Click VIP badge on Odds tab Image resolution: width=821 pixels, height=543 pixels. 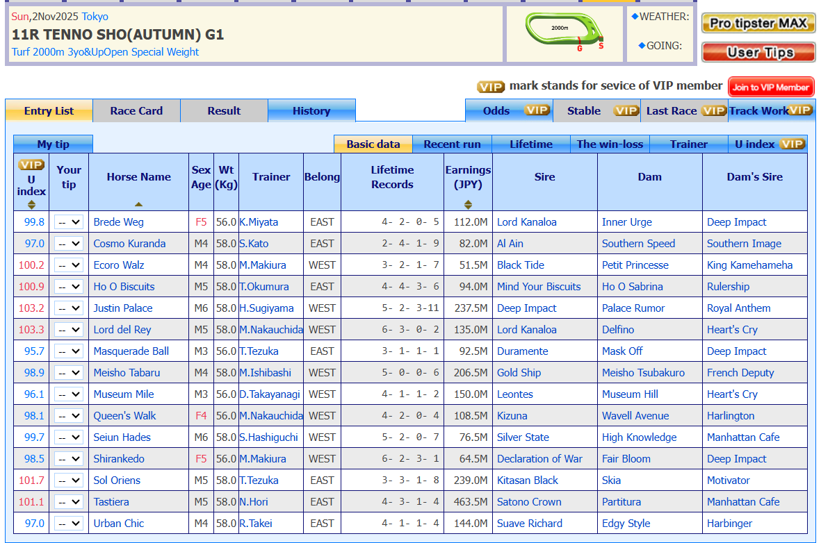click(x=537, y=110)
